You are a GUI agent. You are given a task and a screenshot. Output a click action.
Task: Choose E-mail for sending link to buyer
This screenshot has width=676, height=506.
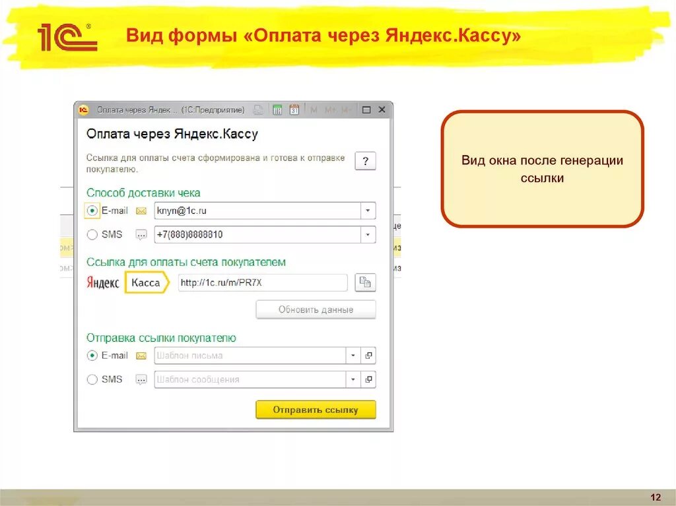coord(92,356)
